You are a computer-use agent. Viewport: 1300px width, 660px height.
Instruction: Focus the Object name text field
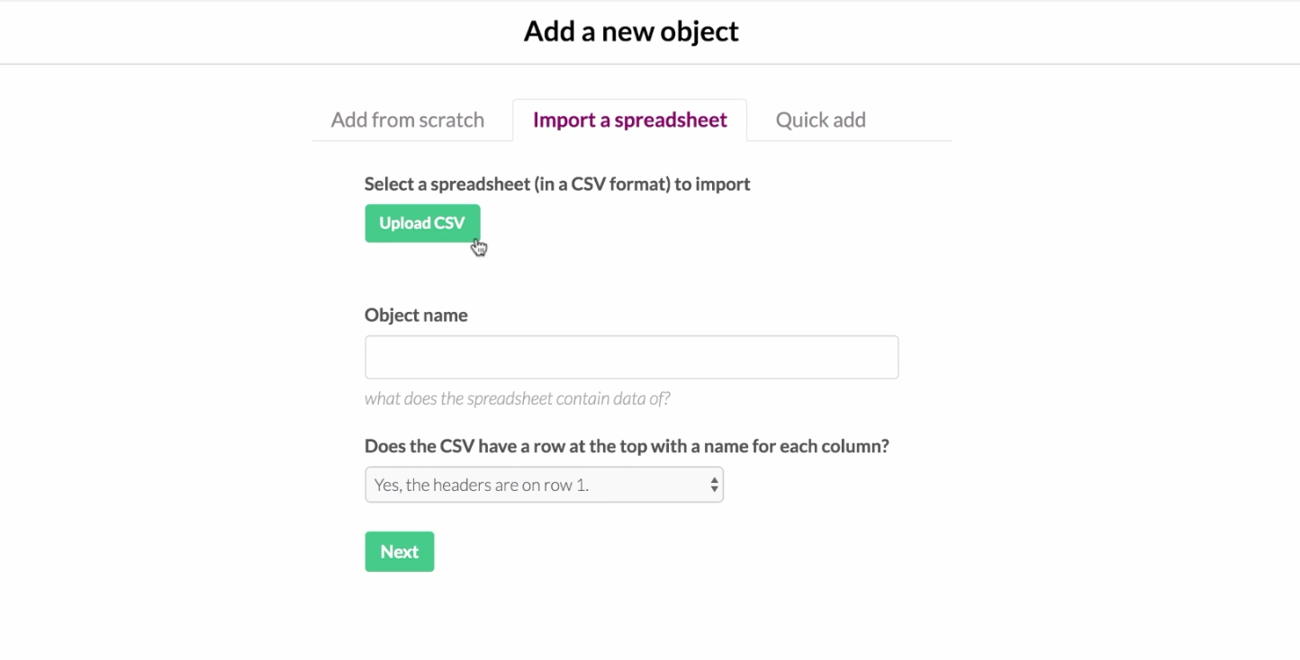(x=631, y=357)
